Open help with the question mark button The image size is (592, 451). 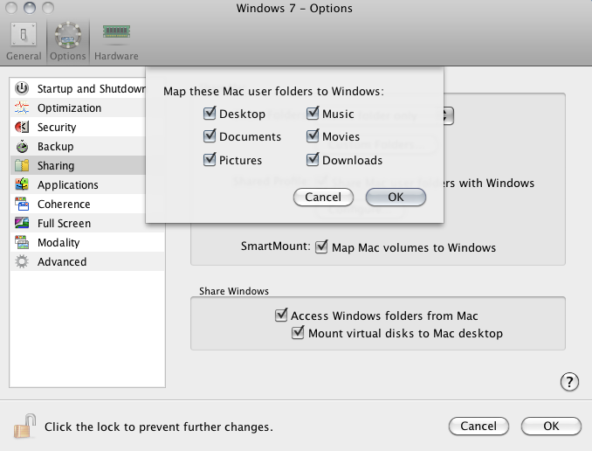pyautogui.click(x=569, y=382)
